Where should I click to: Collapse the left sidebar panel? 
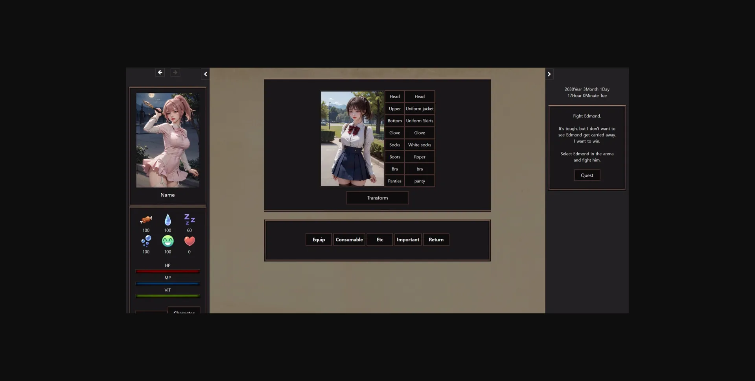[x=205, y=74]
